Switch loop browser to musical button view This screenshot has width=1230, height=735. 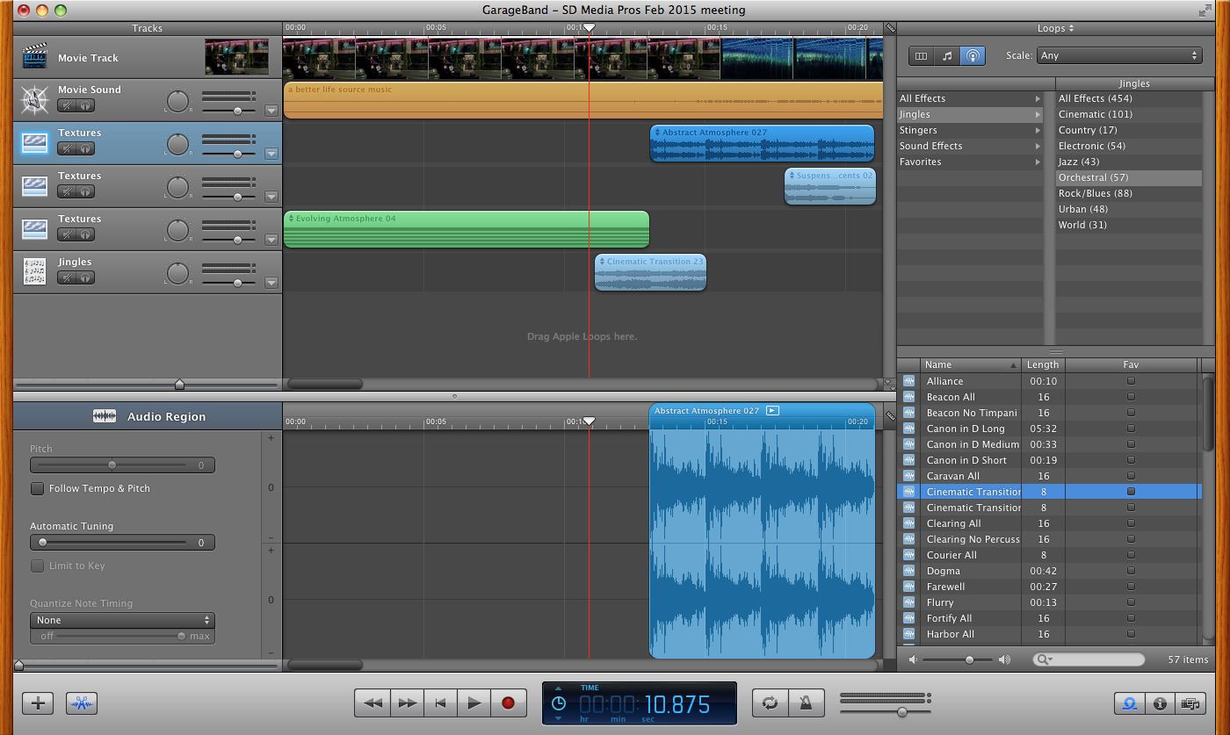pos(946,55)
